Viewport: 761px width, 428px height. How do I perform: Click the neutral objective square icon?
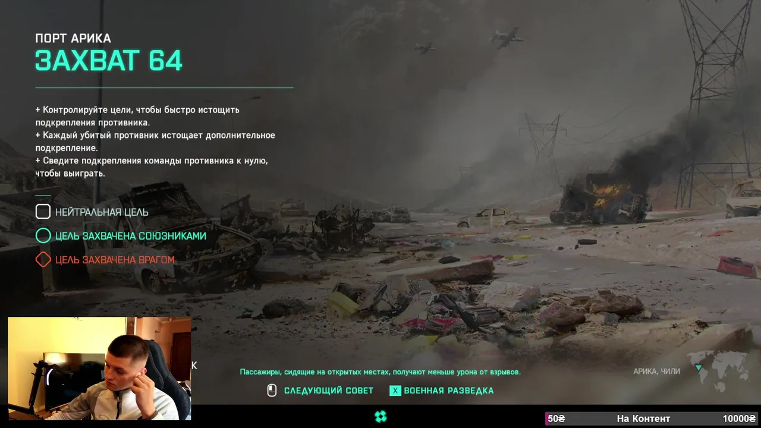[43, 212]
